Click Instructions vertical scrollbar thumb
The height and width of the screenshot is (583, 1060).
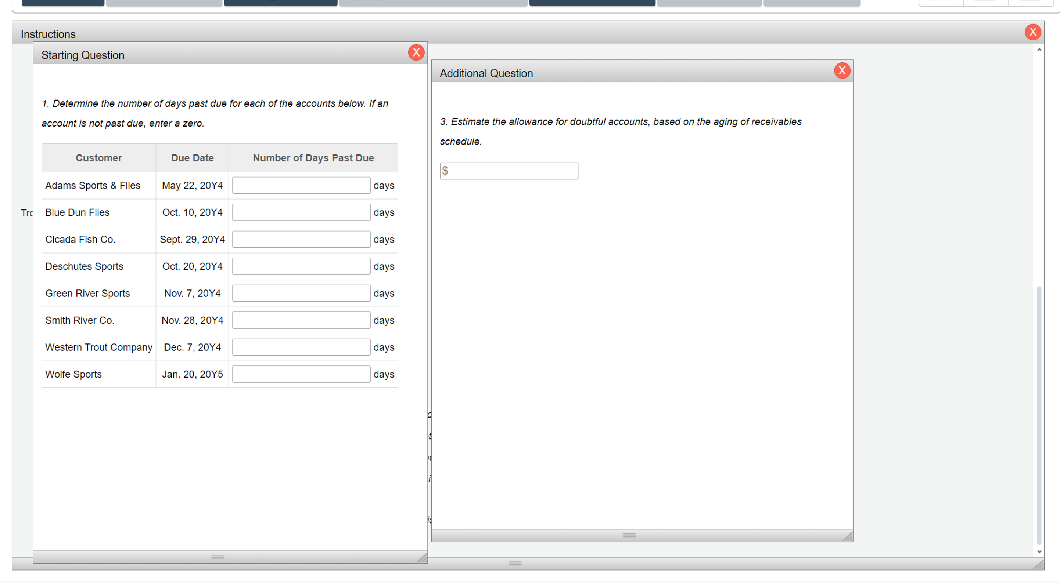[1039, 415]
